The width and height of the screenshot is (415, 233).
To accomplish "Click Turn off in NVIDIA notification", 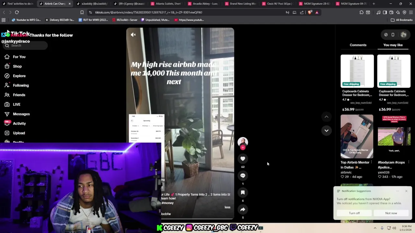I will (x=354, y=213).
